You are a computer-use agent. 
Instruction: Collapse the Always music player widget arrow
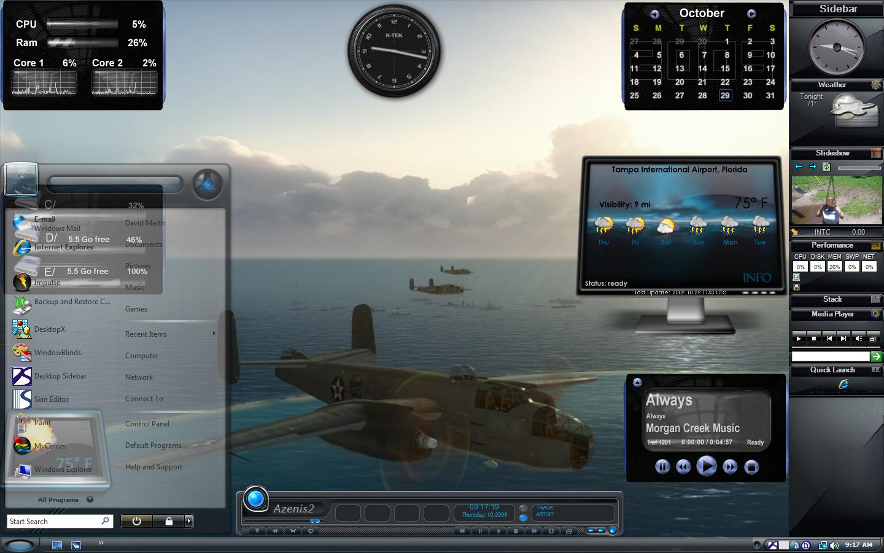coord(637,382)
